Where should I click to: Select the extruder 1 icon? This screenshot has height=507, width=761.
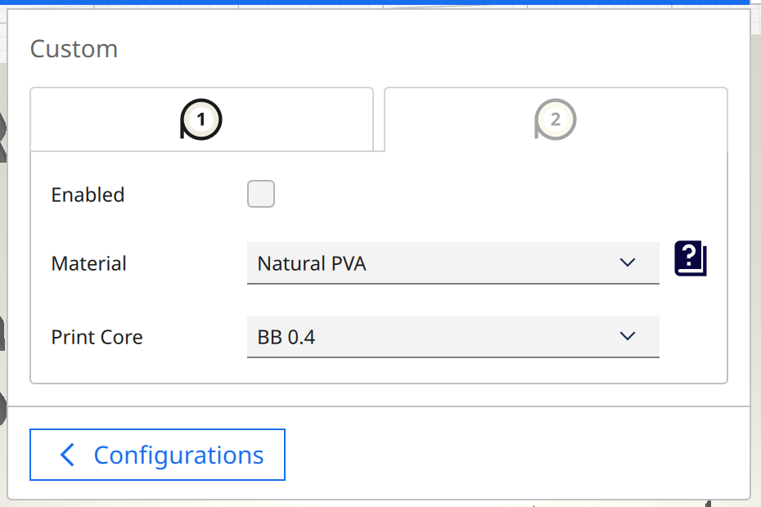tap(201, 120)
